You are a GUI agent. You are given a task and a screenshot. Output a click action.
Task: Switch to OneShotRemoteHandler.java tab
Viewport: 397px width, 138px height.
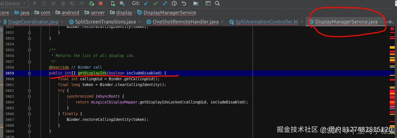[185, 22]
